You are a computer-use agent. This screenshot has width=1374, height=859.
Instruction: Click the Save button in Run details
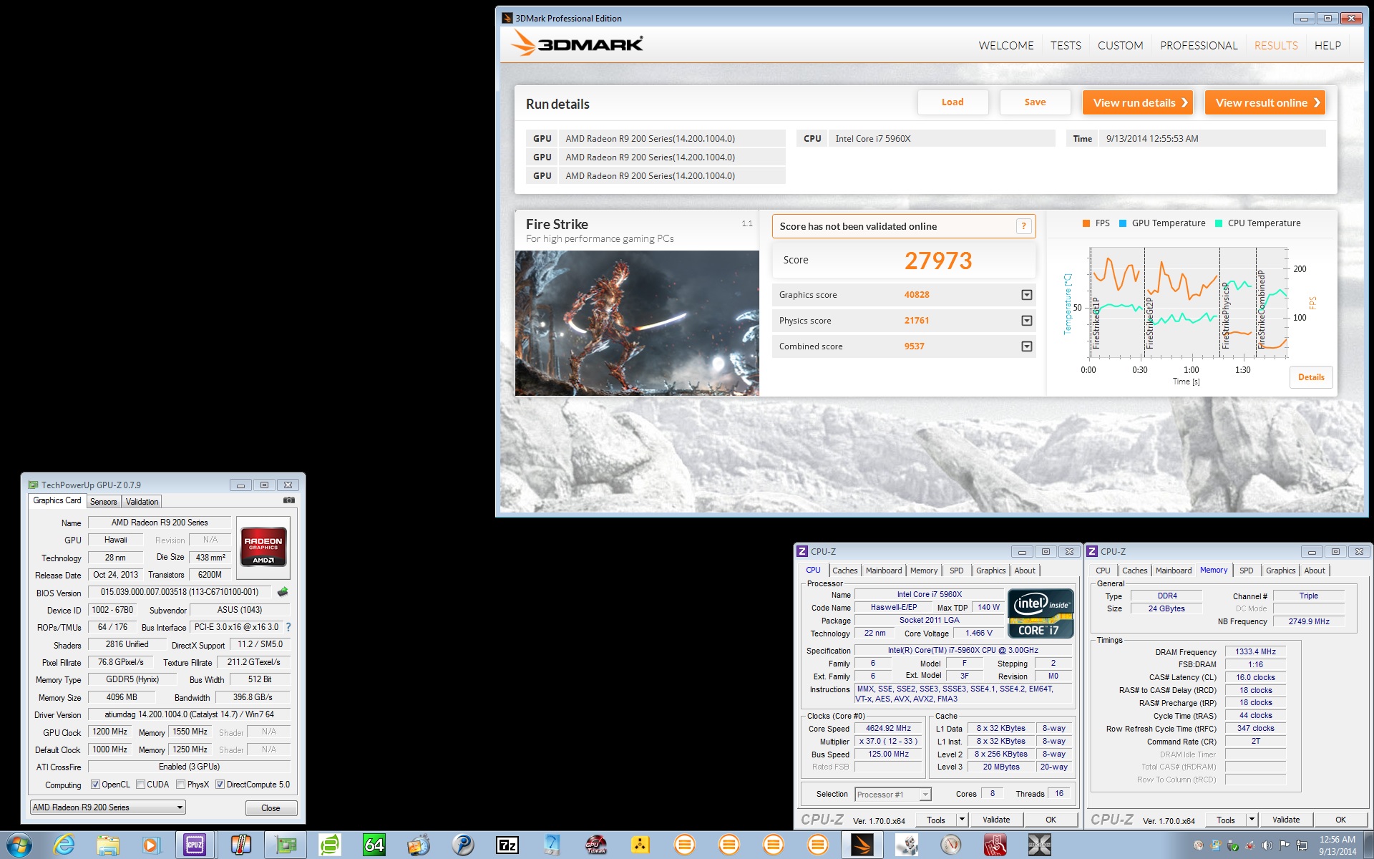click(1035, 102)
